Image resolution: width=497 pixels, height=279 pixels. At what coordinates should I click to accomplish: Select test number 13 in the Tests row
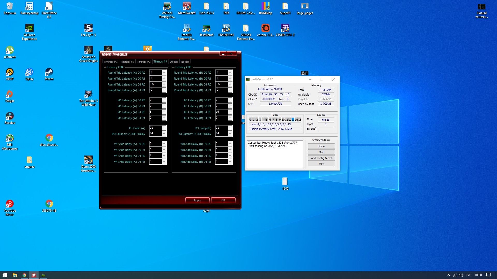click(293, 120)
